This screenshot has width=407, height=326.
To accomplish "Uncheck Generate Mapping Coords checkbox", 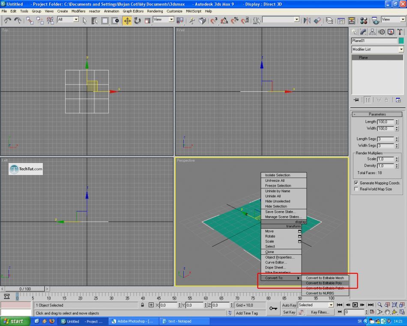I will point(356,183).
